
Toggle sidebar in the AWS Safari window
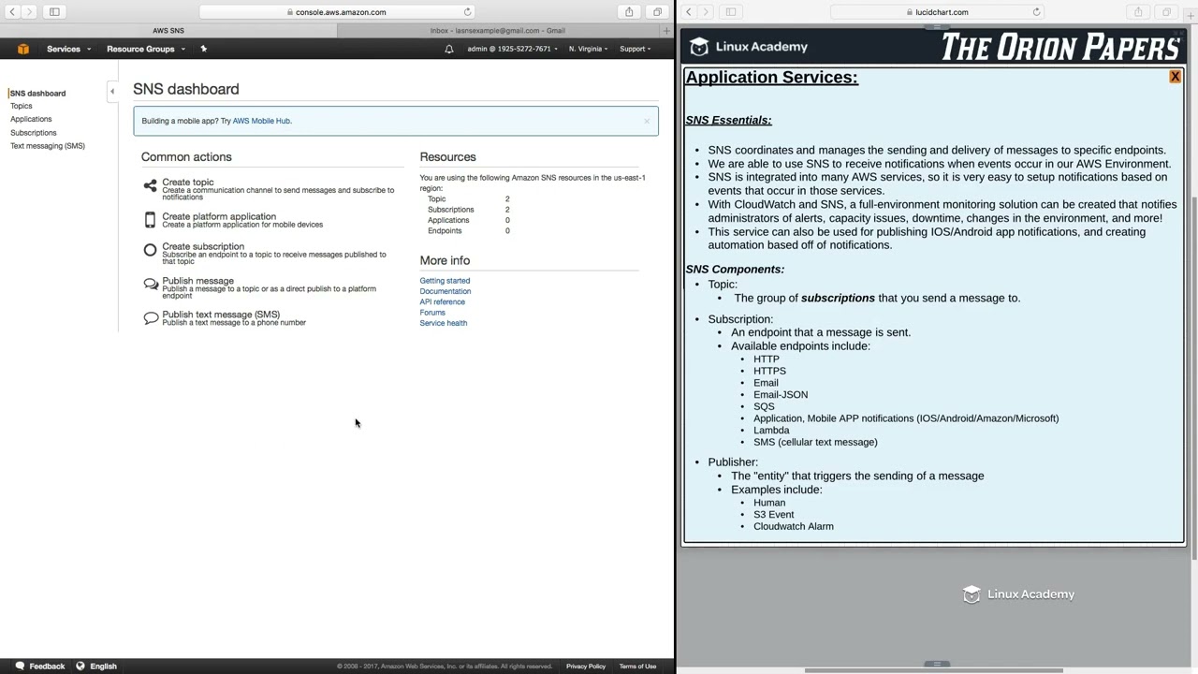pyautogui.click(x=54, y=12)
